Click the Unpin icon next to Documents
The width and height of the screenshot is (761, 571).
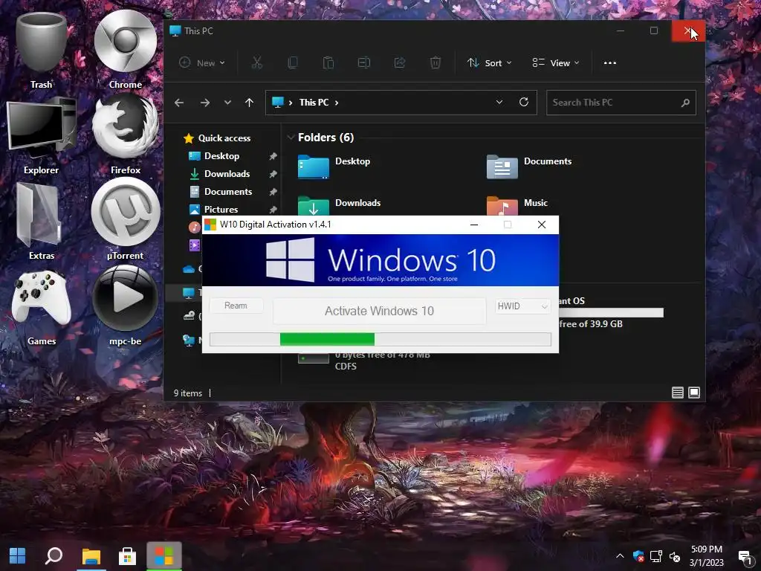[x=273, y=192]
